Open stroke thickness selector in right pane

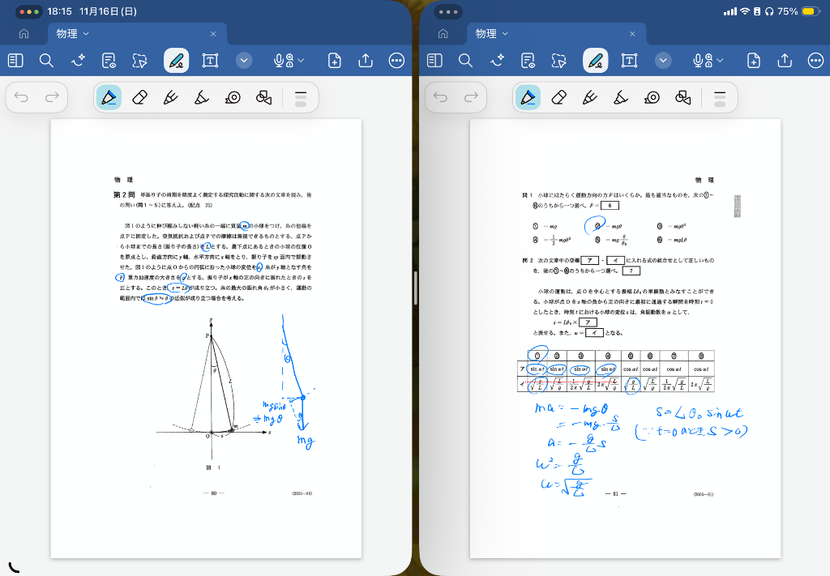pyautogui.click(x=719, y=98)
